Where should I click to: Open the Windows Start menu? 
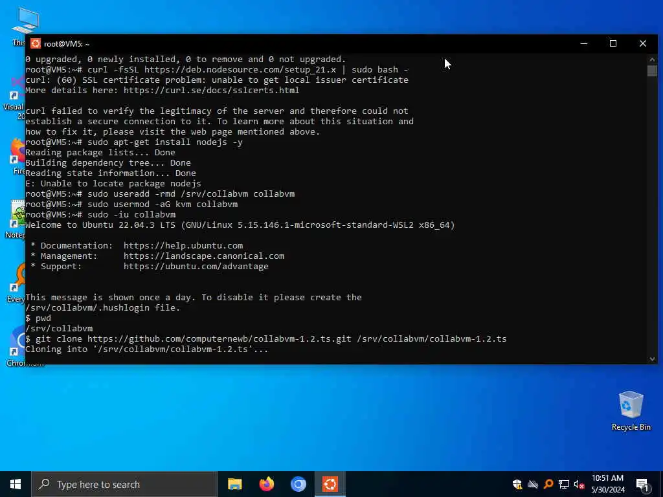tap(16, 484)
